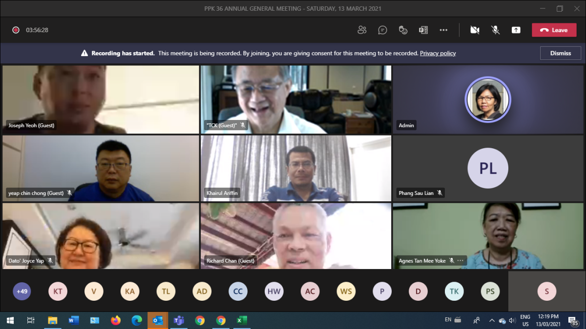Select the Admin profile picture tile
586x329 pixels.
pyautogui.click(x=488, y=99)
